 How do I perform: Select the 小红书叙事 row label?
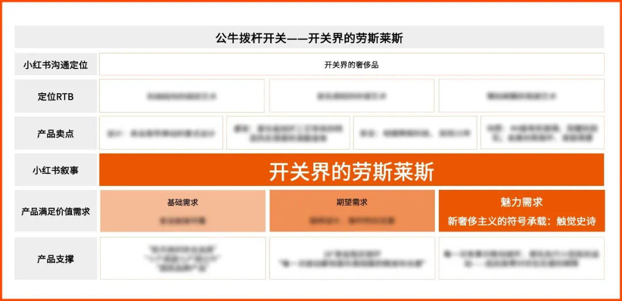click(56, 170)
